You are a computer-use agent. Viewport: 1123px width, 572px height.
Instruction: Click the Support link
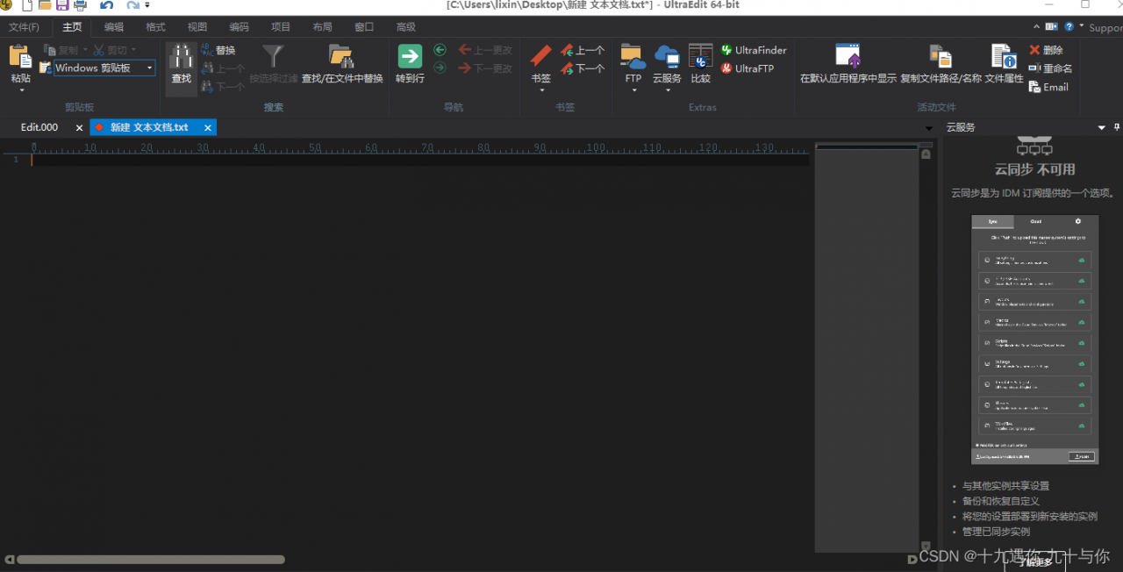pyautogui.click(x=1105, y=28)
